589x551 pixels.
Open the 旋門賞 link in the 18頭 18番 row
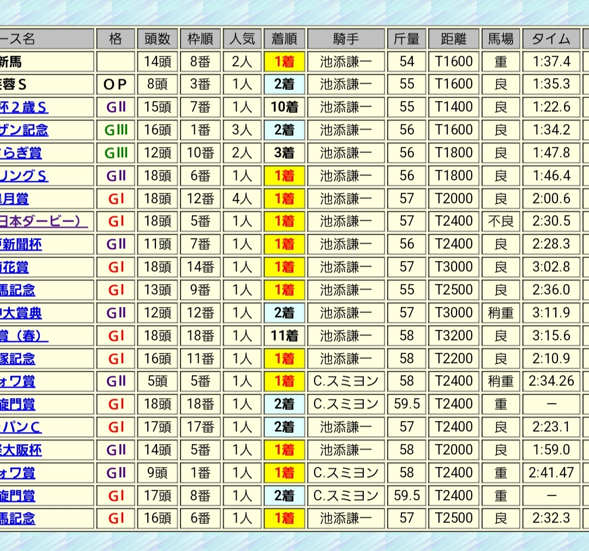pyautogui.click(x=17, y=404)
